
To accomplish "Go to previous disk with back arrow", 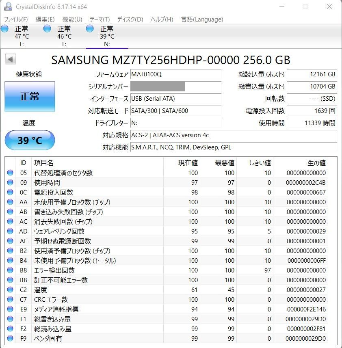I will [x=11, y=59].
